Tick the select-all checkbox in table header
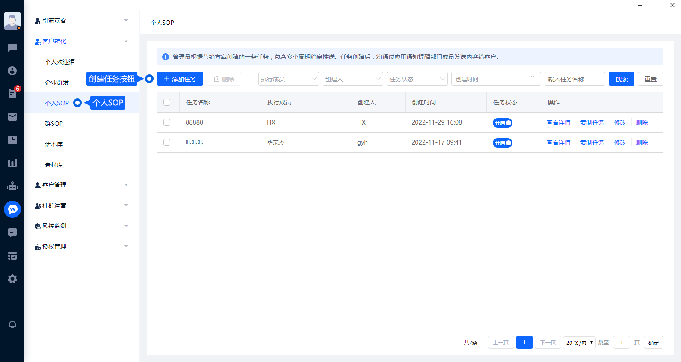This screenshot has width=681, height=362. pyautogui.click(x=167, y=102)
